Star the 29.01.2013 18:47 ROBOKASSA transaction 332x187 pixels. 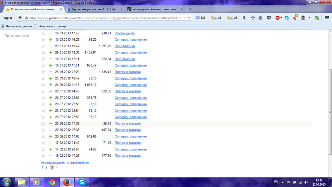point(43,46)
